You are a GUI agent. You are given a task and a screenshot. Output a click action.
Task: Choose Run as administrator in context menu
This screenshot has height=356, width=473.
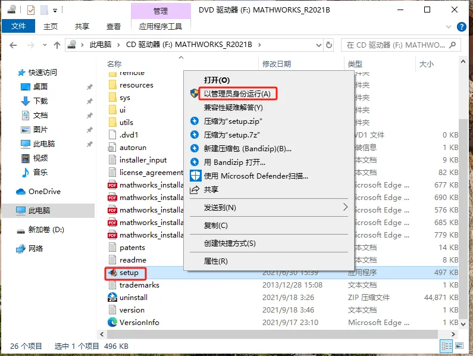pyautogui.click(x=237, y=94)
